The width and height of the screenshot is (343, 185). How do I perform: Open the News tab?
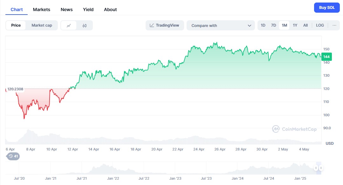[67, 10]
